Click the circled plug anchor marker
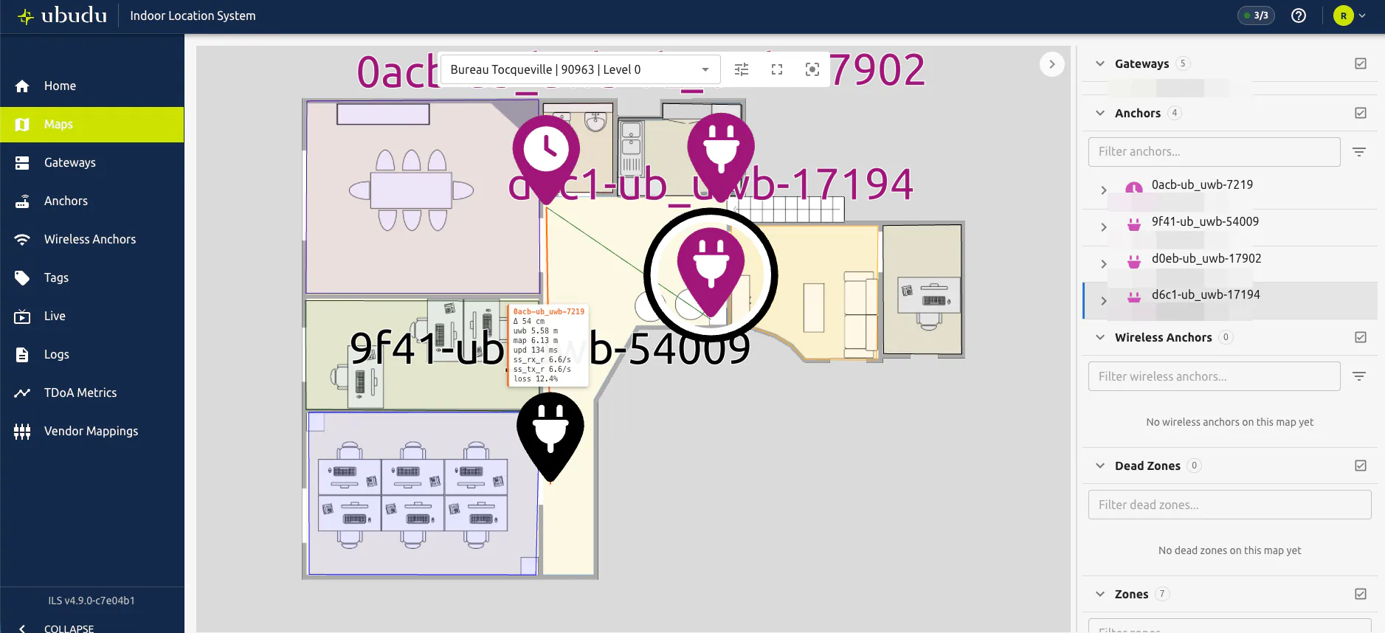The height and width of the screenshot is (633, 1385). (711, 271)
